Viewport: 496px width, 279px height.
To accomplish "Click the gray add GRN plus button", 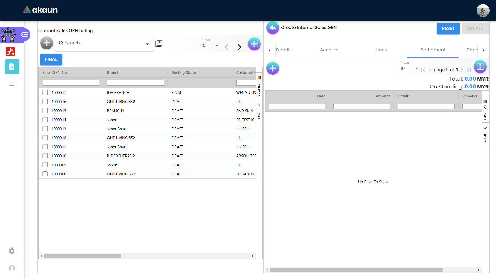I will (x=47, y=43).
